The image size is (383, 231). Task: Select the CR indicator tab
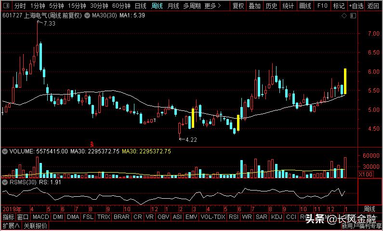[x=138, y=217]
